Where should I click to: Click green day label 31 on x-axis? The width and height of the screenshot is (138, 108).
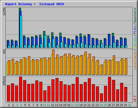pos(129,105)
